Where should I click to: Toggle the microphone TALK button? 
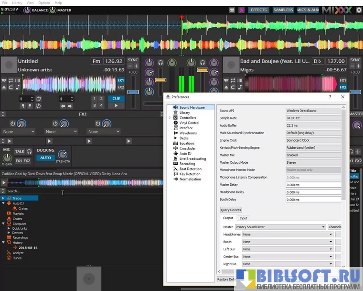click(20, 151)
